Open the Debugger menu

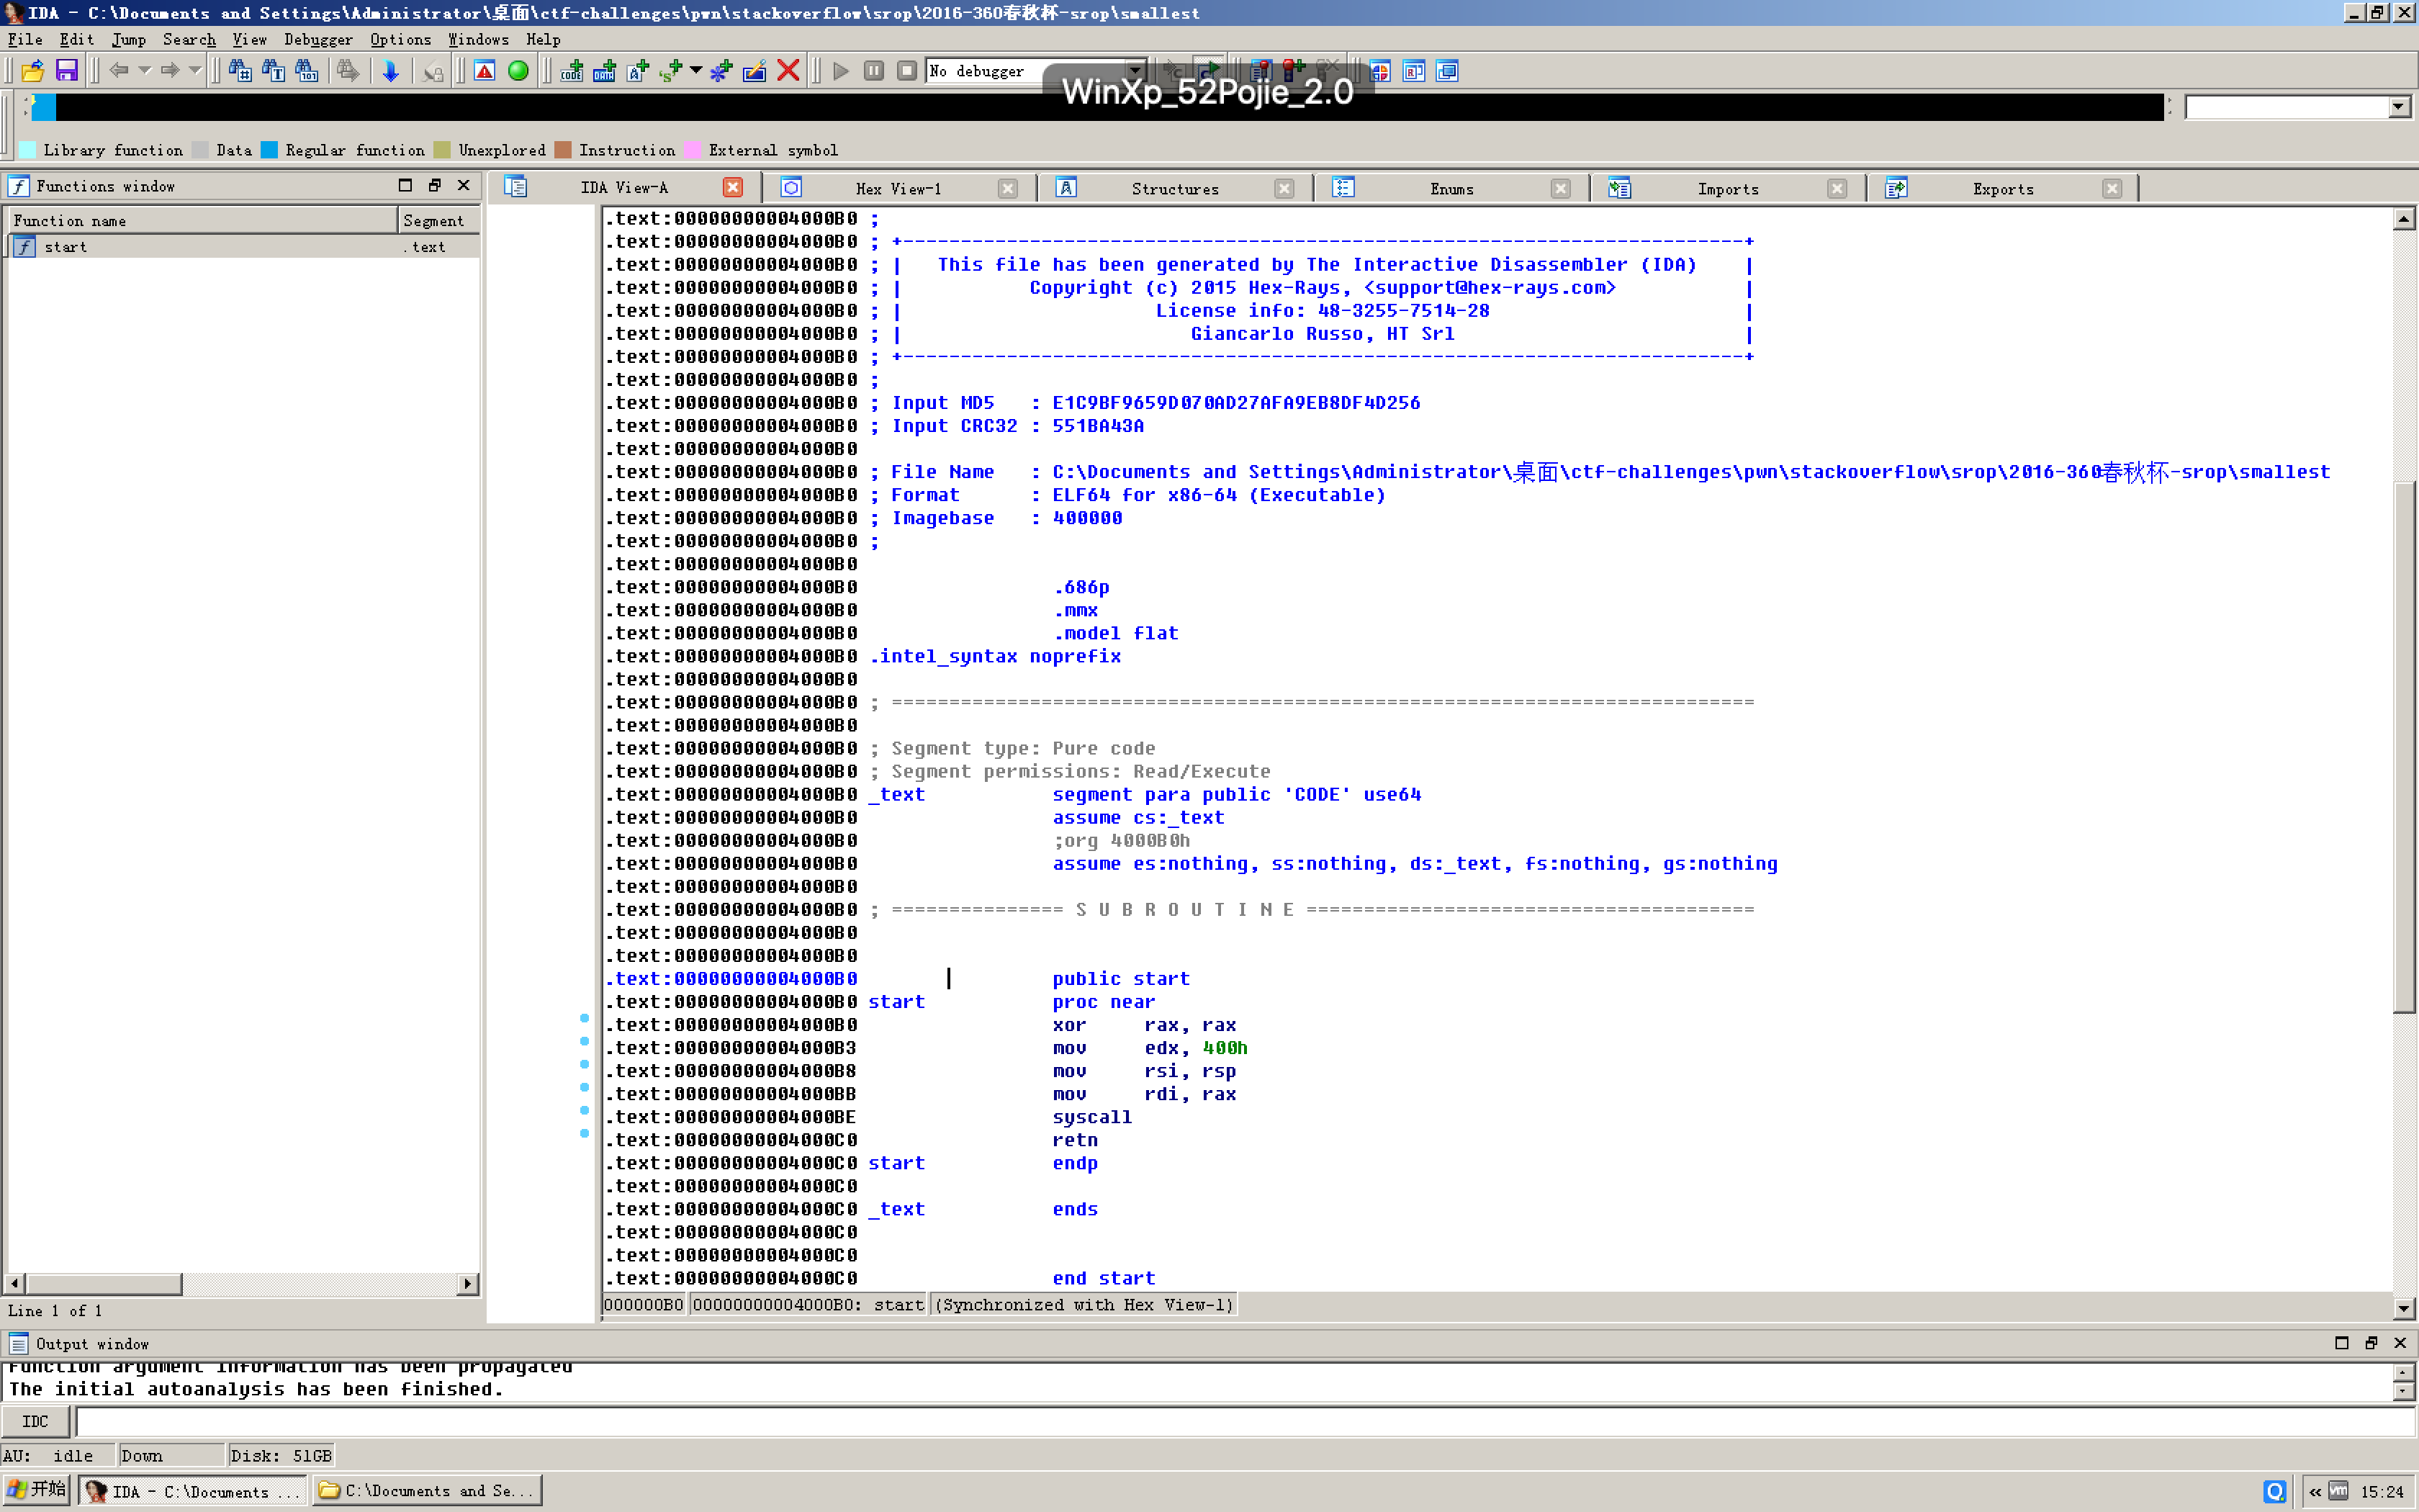pos(318,40)
